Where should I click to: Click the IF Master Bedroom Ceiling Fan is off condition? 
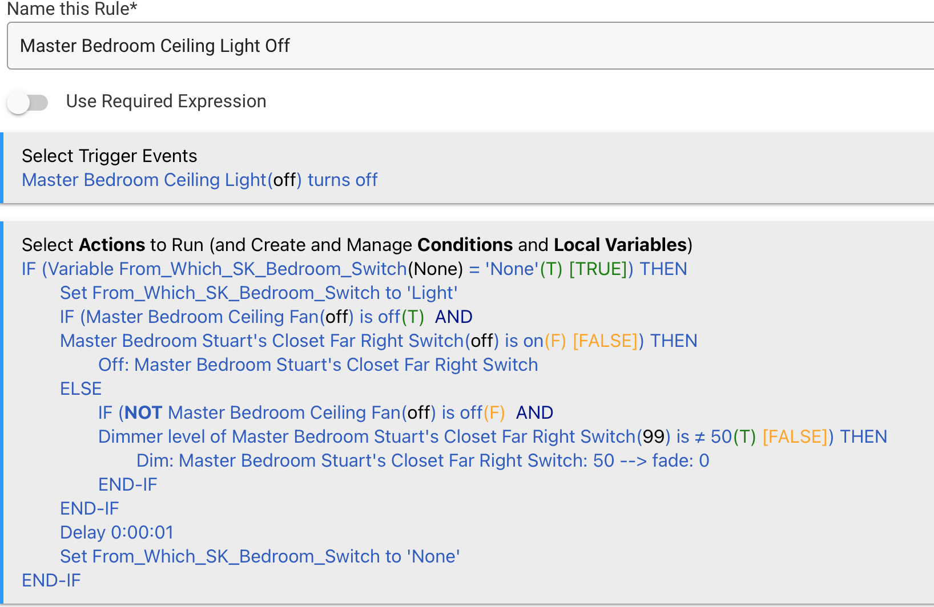point(266,317)
